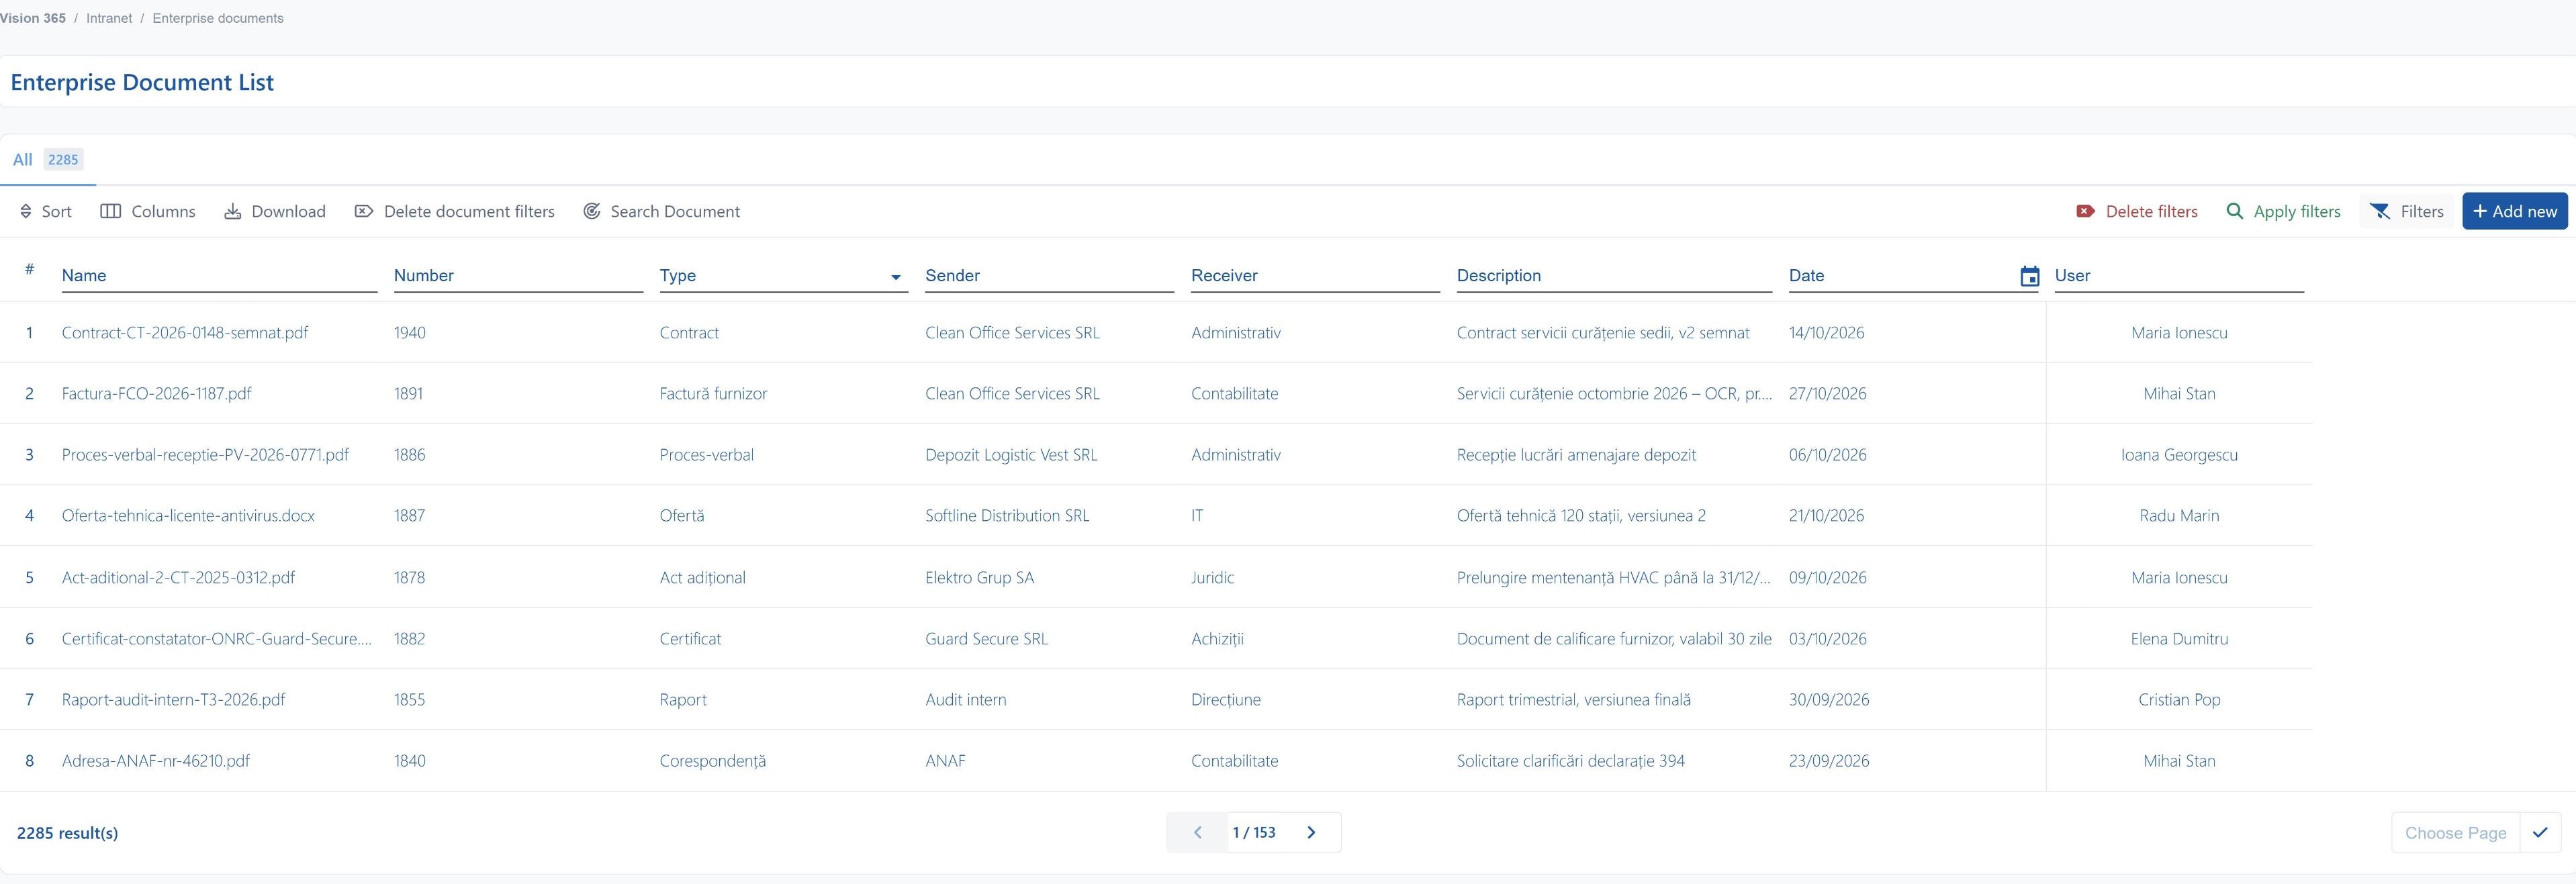Image resolution: width=2576 pixels, height=884 pixels.
Task: Click Act-aditional-2-CT-2025-0312.pdf
Action: coord(178,577)
